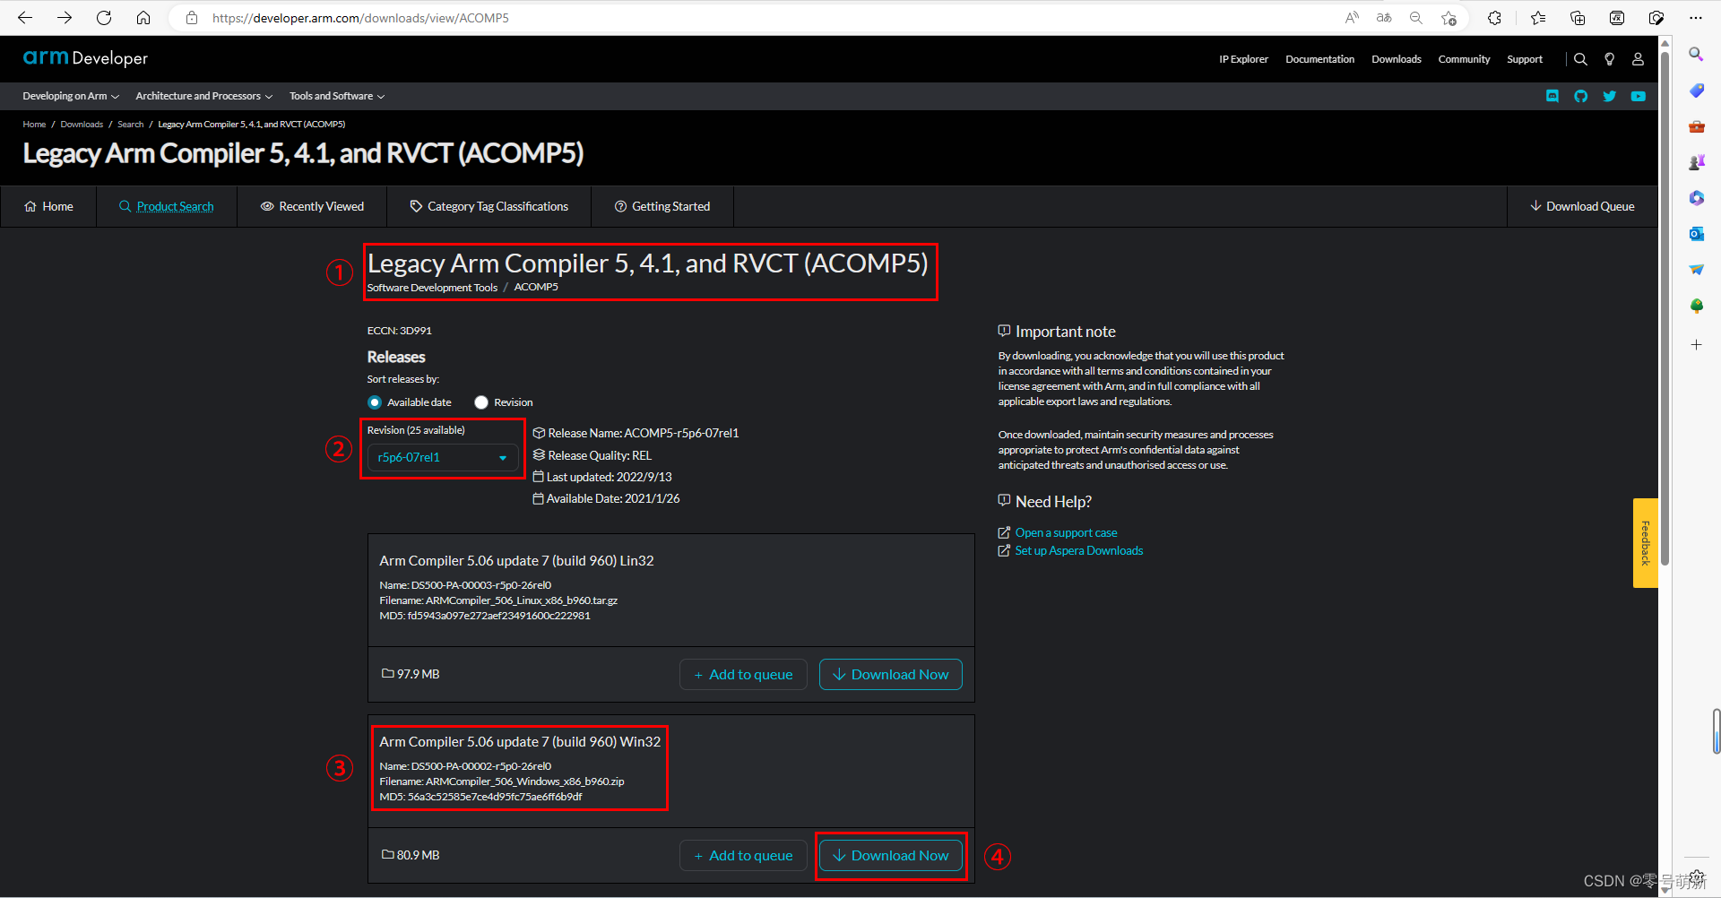Screen dimensions: 1721x898
Task: Click the lightbulb icon in header
Action: click(1609, 59)
